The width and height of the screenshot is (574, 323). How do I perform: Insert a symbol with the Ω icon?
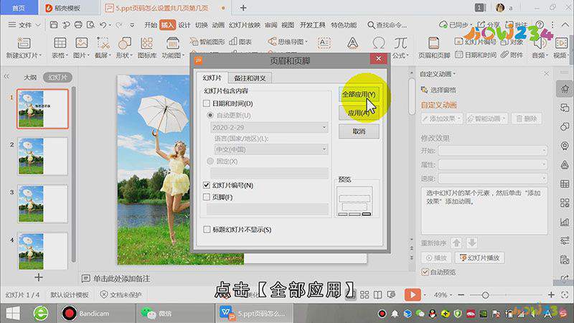point(379,43)
